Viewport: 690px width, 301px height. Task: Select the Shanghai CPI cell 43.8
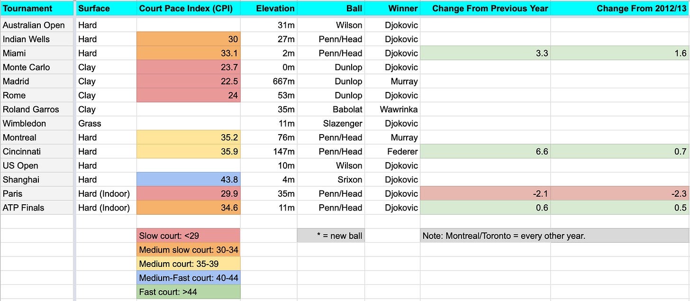(x=189, y=180)
